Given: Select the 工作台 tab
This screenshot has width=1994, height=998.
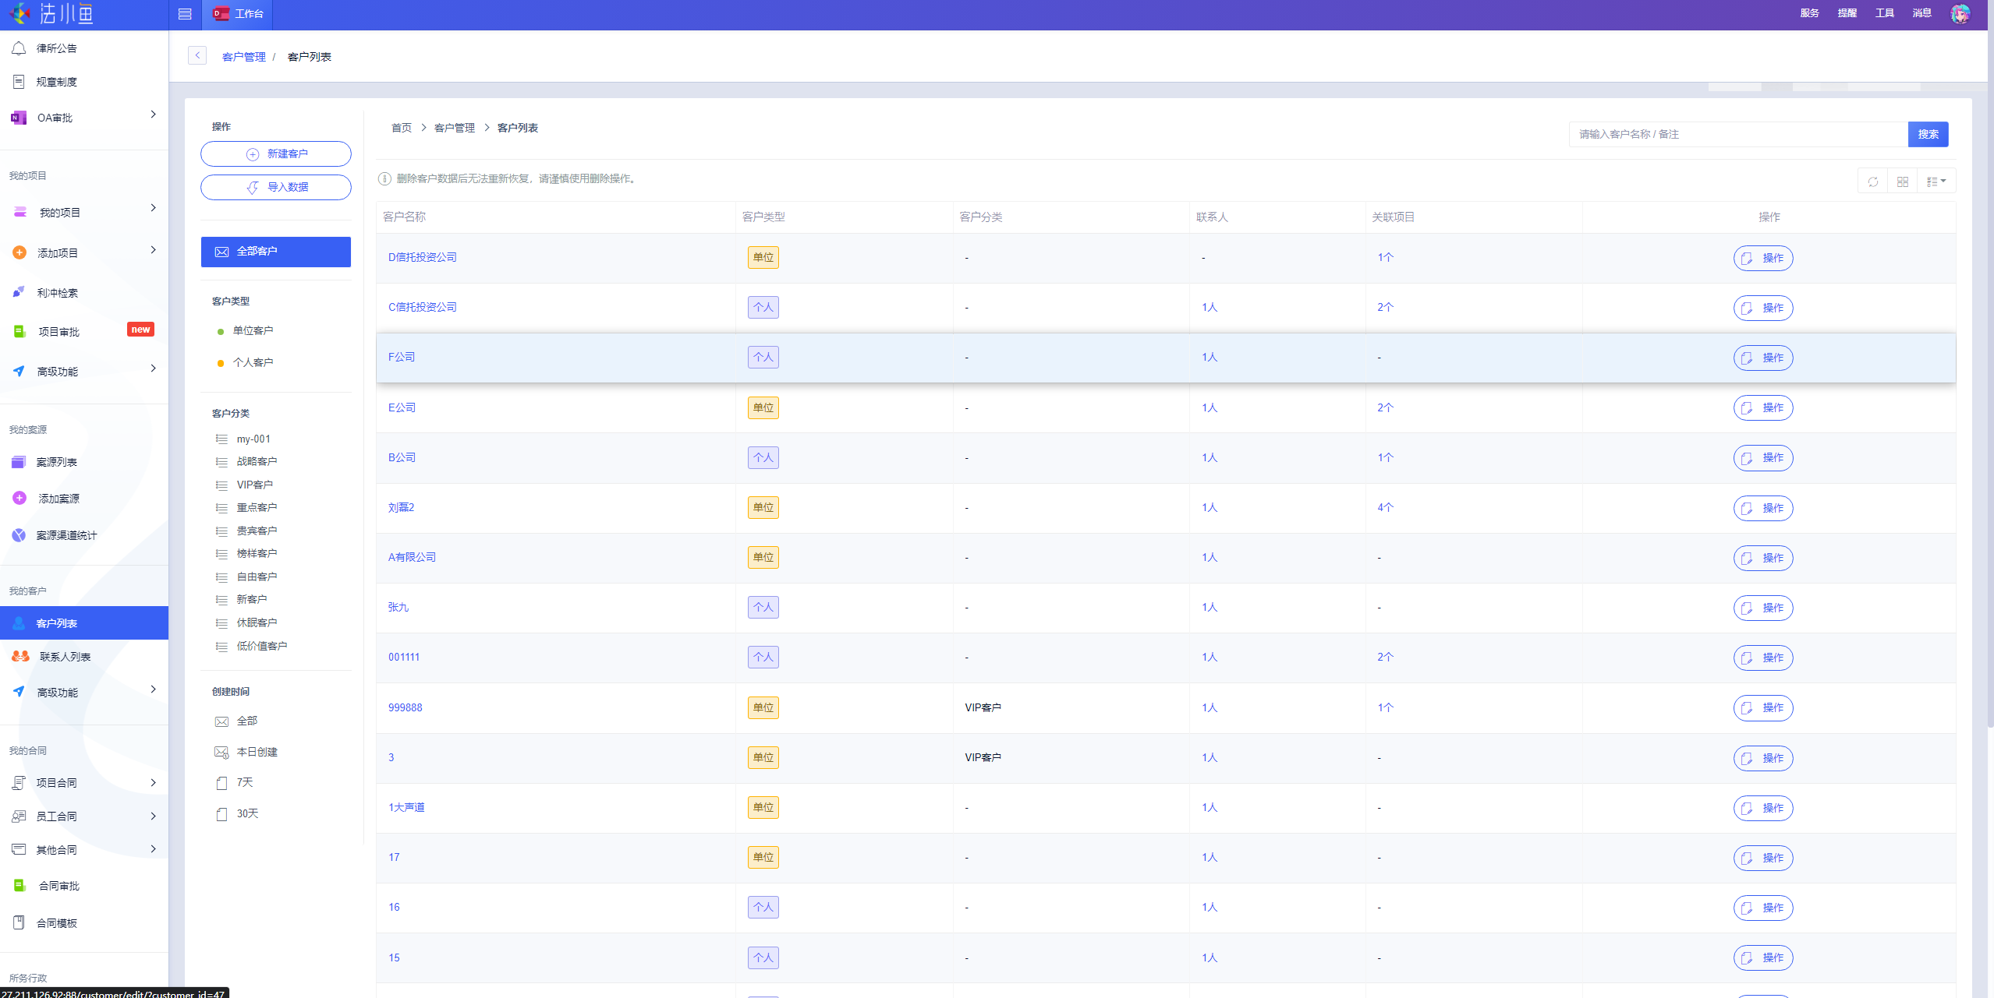Looking at the screenshot, I should [x=239, y=14].
